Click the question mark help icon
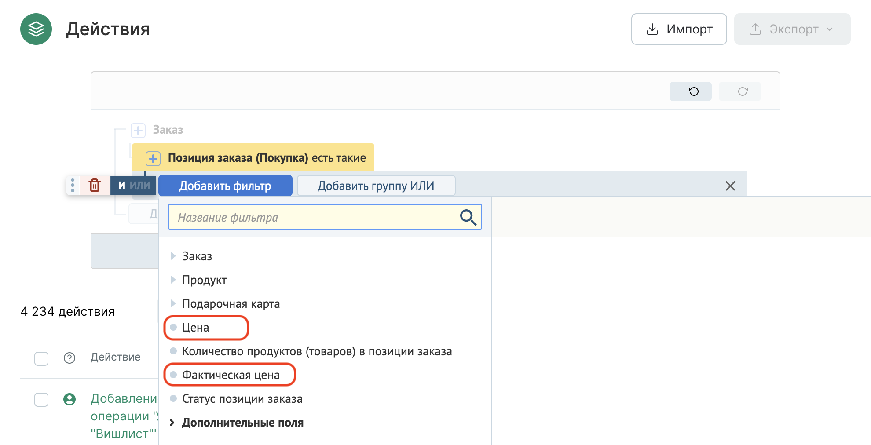The image size is (871, 445). coord(70,358)
